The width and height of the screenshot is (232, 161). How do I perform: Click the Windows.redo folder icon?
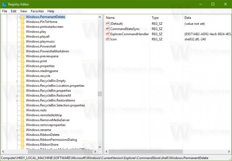point(22,110)
